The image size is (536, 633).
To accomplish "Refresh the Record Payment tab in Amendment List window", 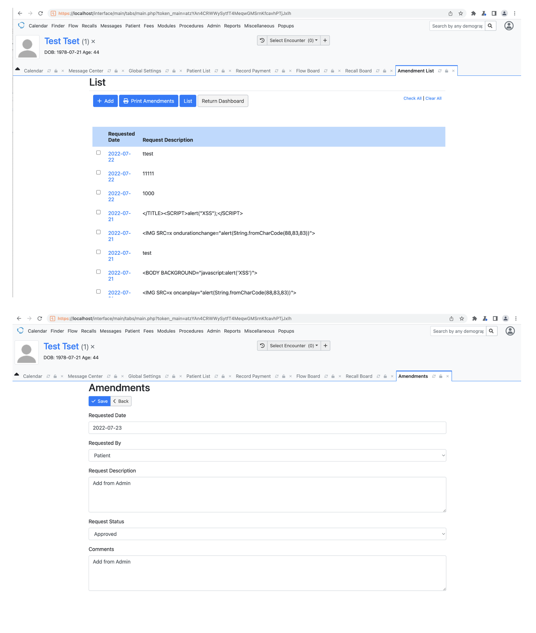I will (x=277, y=71).
